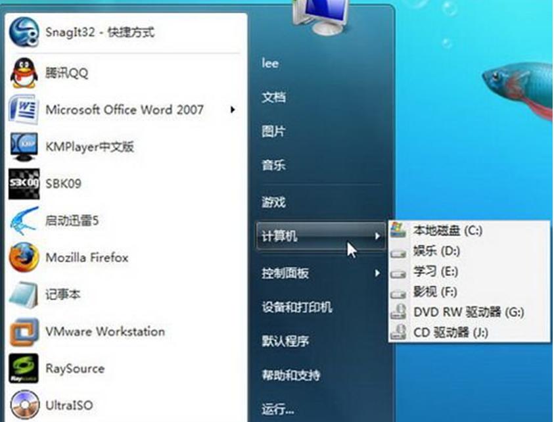This screenshot has width=554, height=422.
Task: Expand the Word 2007 recent documents arrow
Action: pyautogui.click(x=233, y=110)
